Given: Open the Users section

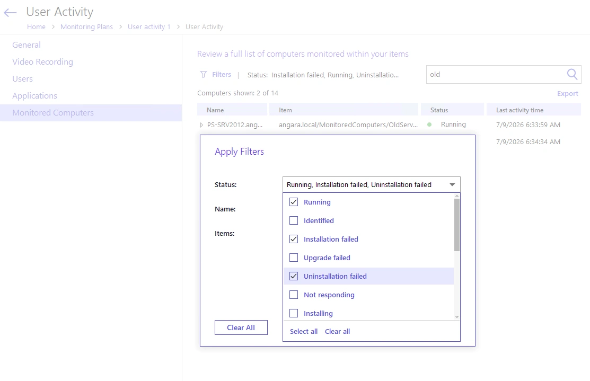Looking at the screenshot, I should click(x=23, y=78).
